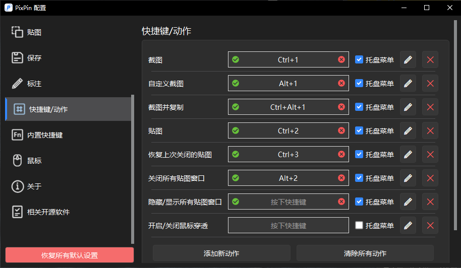Open the 贴图 settings page in sidebar

click(34, 32)
